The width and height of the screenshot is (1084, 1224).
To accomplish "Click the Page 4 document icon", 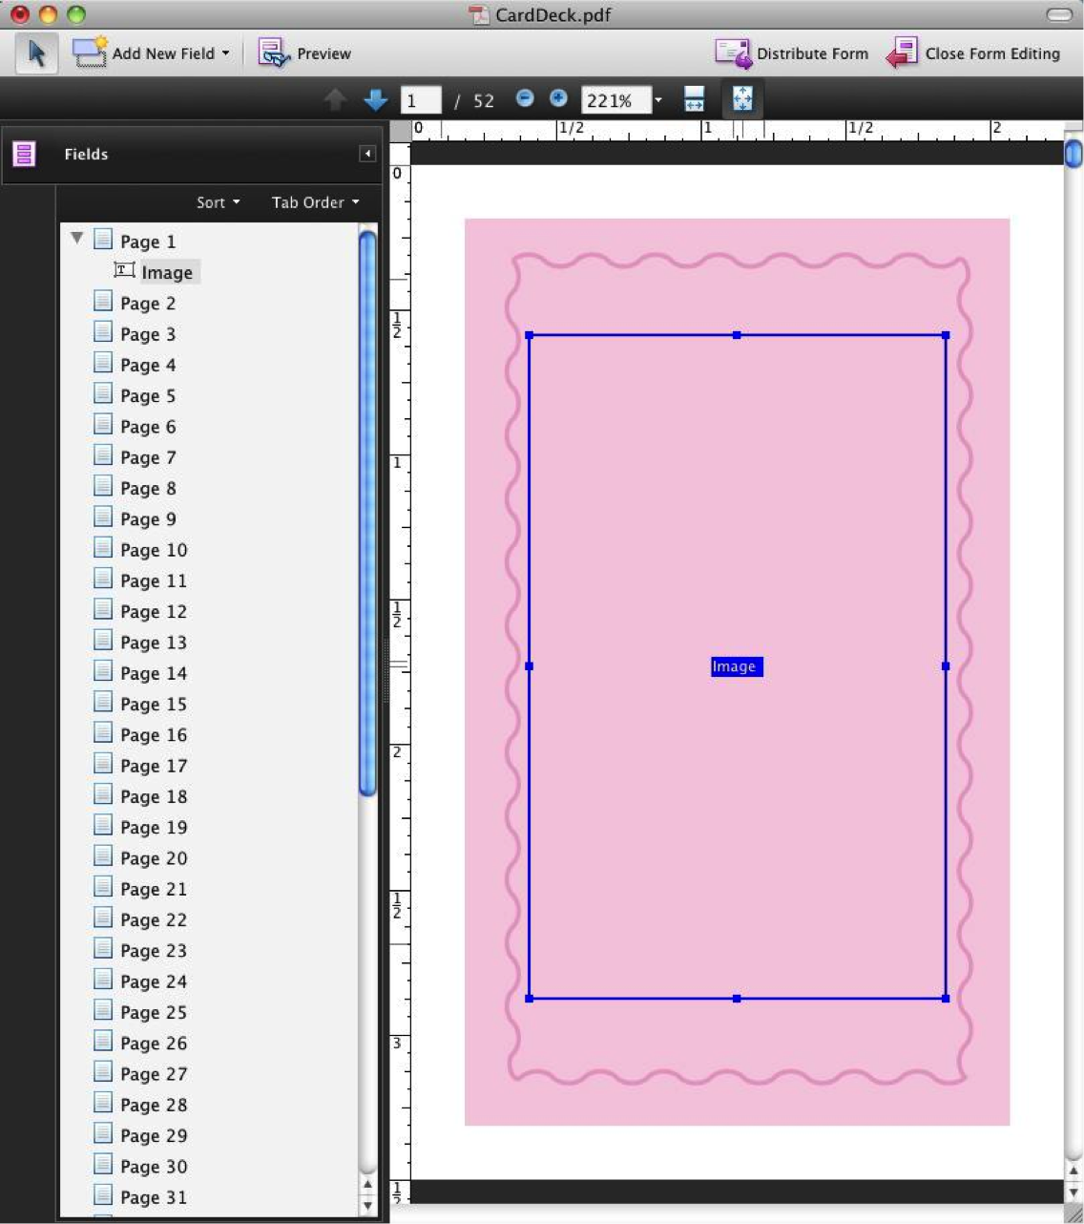I will 103,363.
